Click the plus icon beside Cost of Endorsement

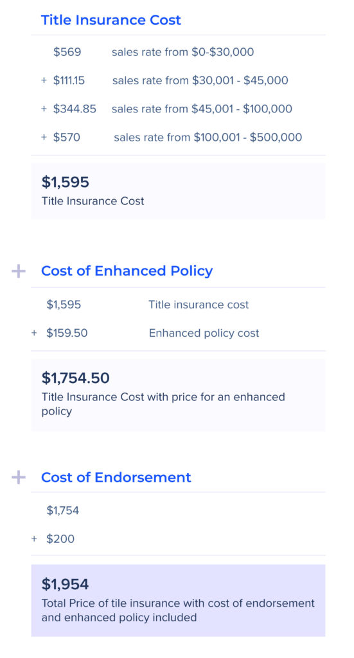tap(19, 477)
